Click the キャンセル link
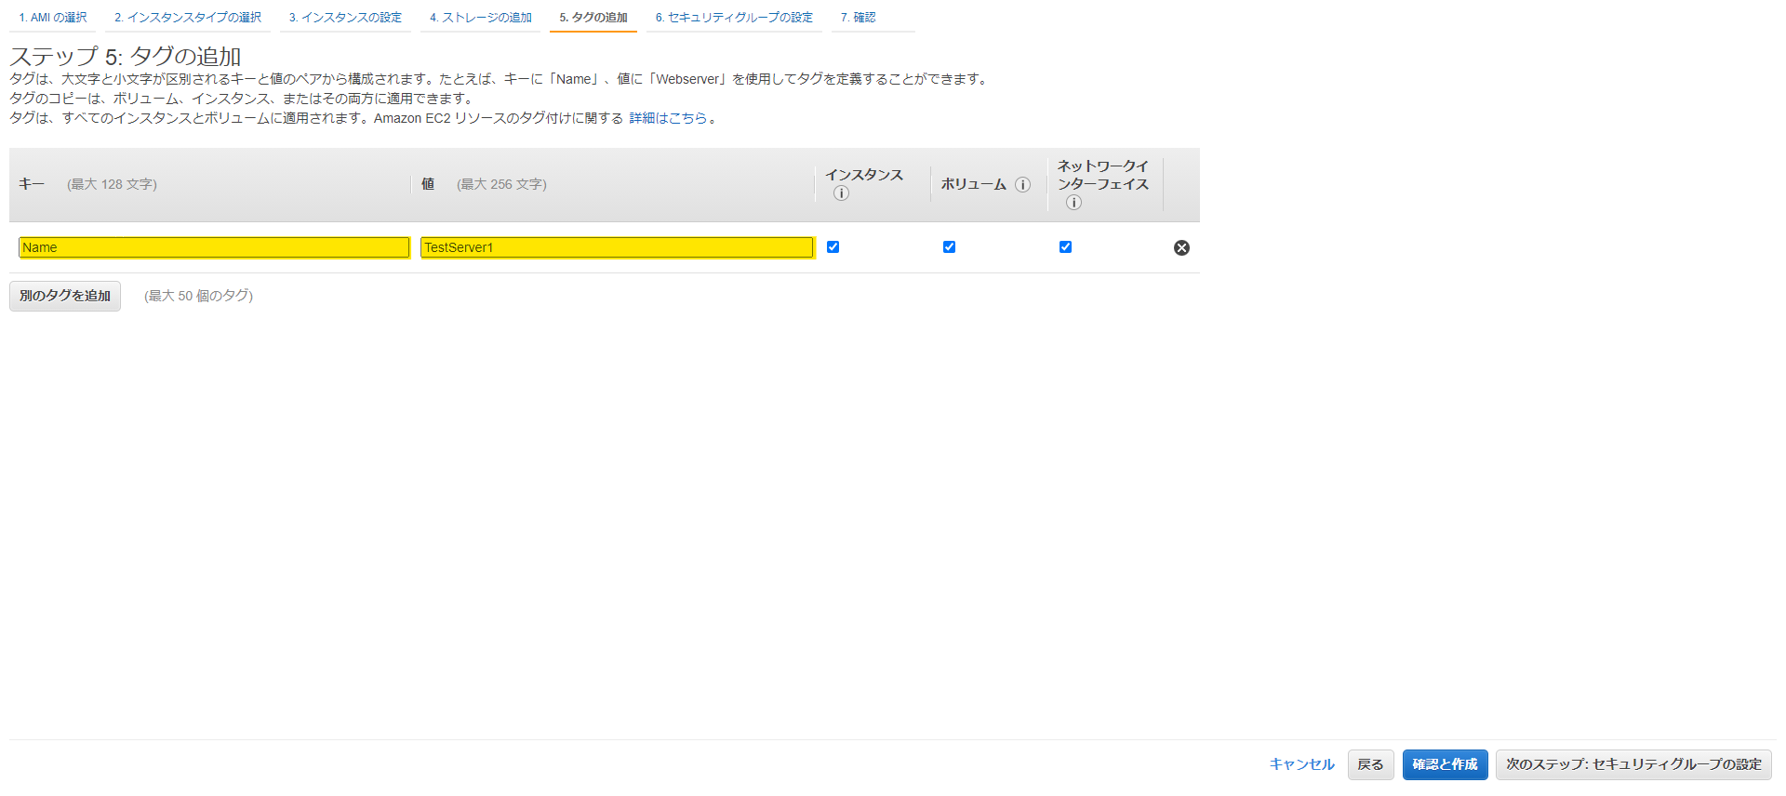The image size is (1786, 796). (1302, 764)
